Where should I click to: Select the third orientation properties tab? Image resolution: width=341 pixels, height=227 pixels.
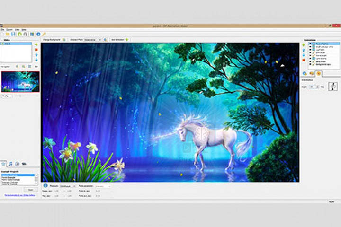pos(319,73)
